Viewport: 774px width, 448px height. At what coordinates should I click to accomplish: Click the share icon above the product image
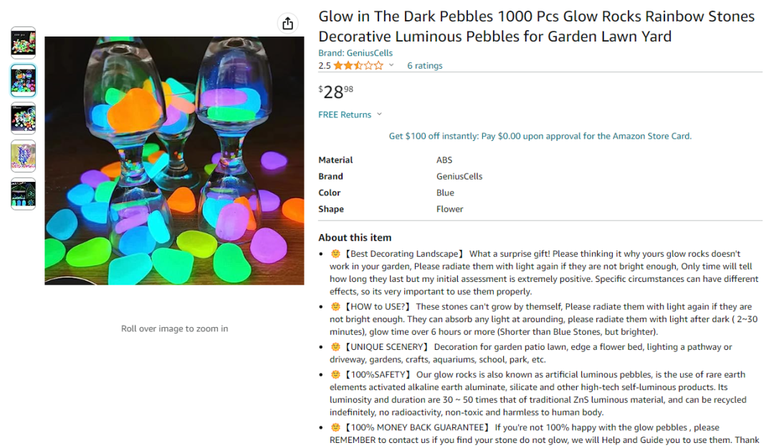click(x=287, y=24)
